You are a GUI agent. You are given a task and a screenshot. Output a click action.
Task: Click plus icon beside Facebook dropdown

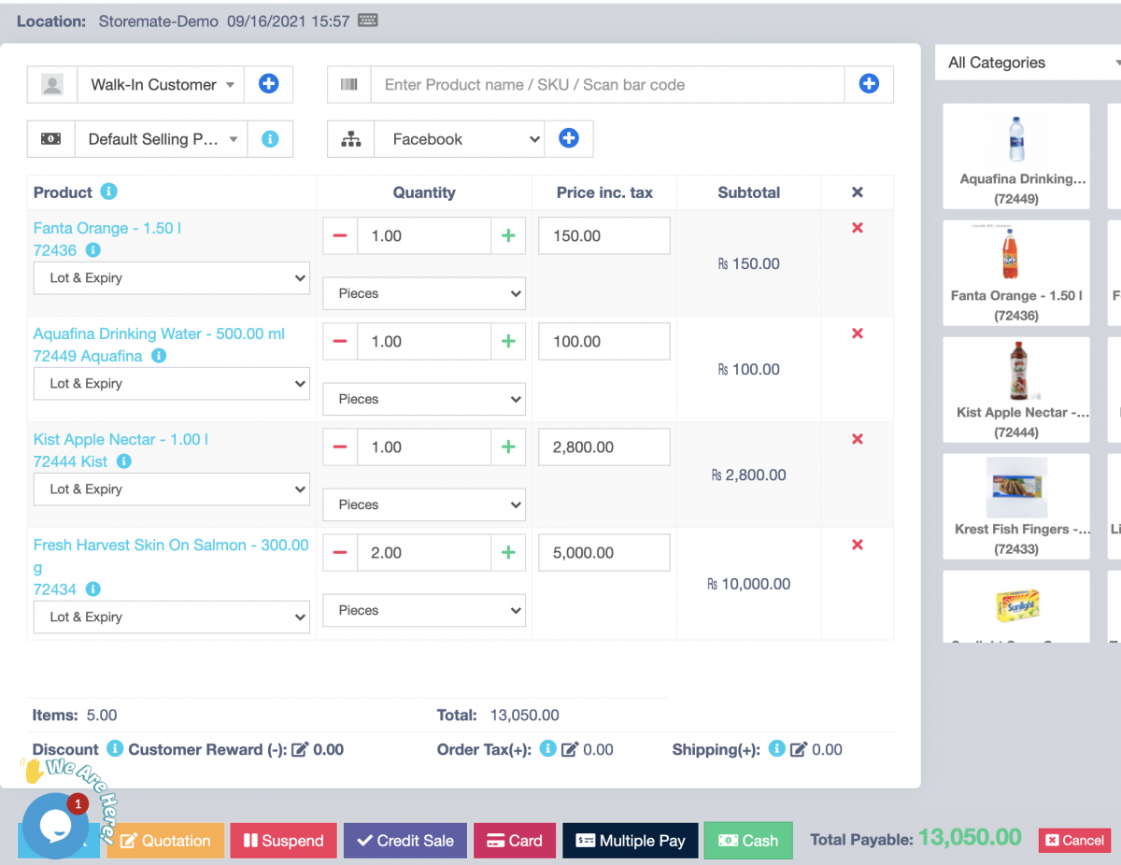click(x=569, y=138)
